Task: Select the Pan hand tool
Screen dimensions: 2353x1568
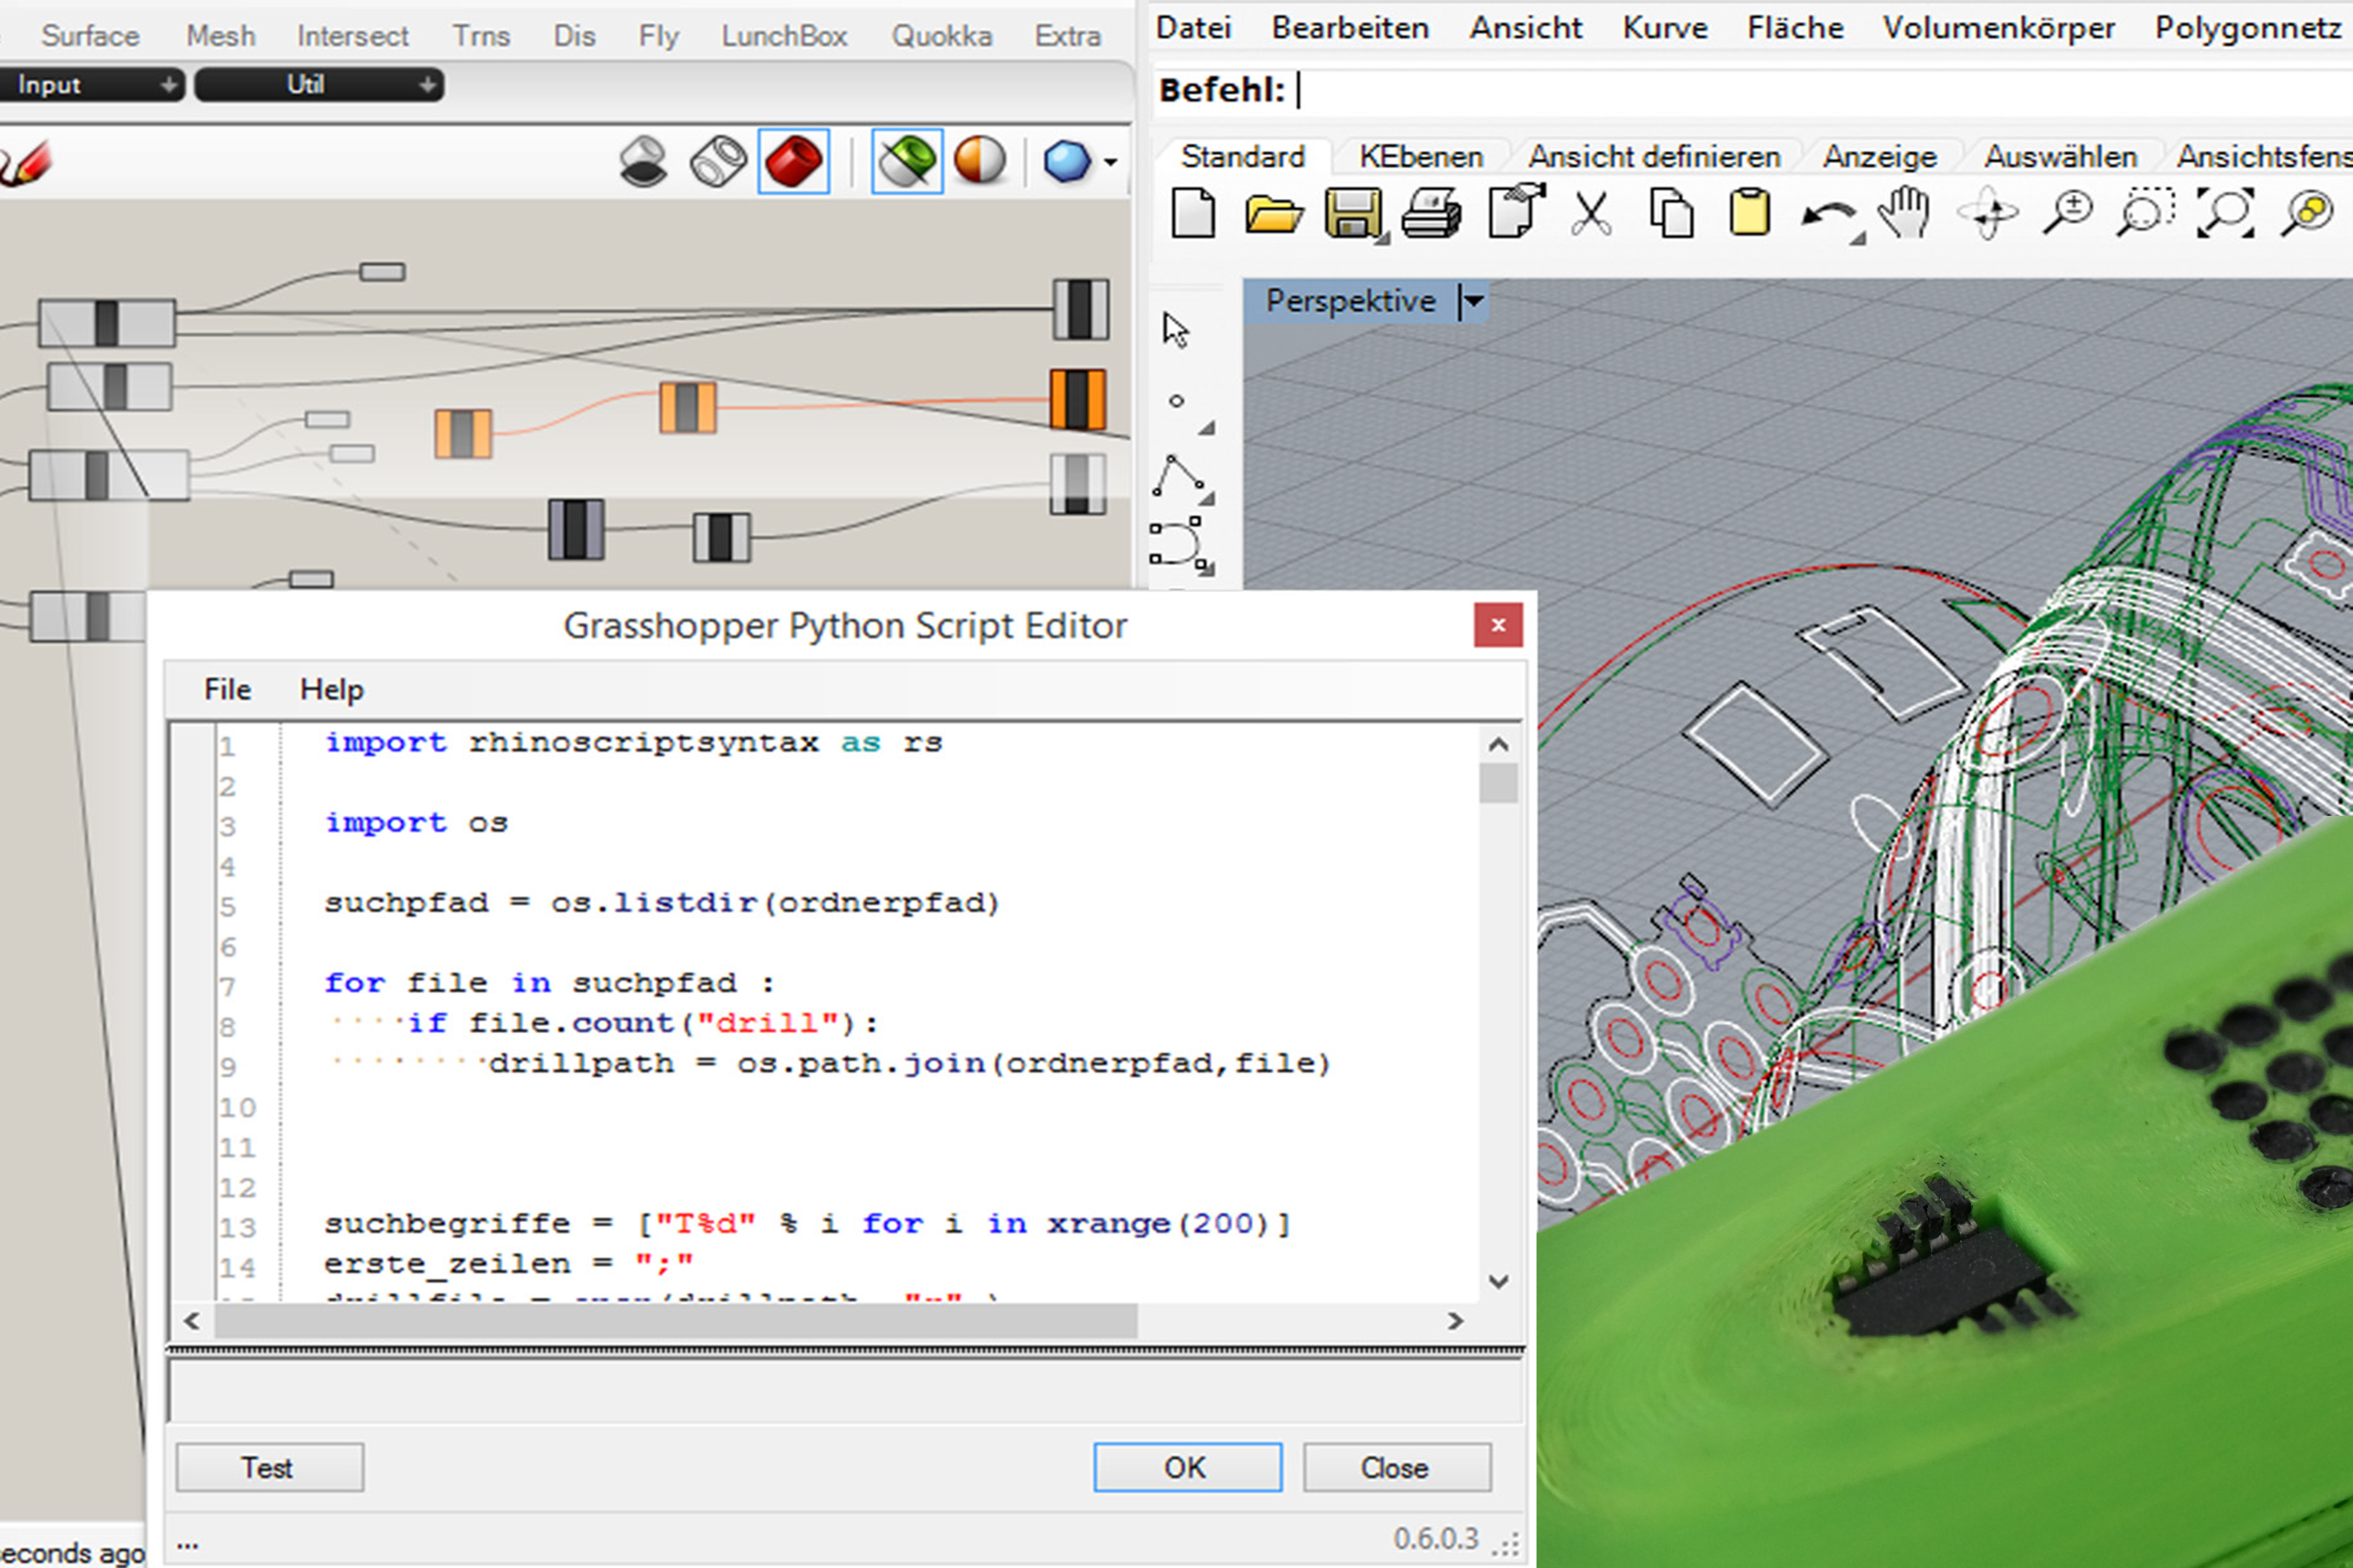Action: [x=1905, y=212]
